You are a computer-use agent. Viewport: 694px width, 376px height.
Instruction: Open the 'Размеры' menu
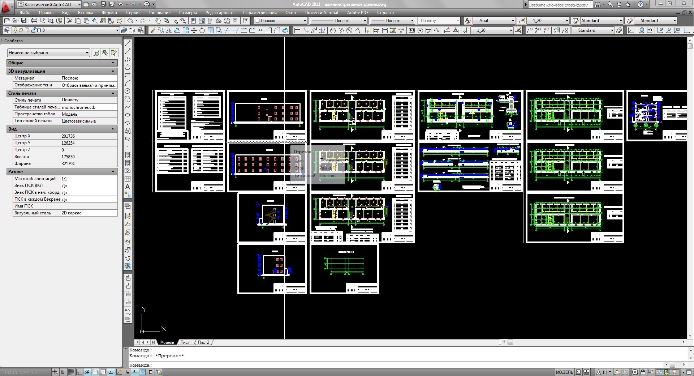188,13
